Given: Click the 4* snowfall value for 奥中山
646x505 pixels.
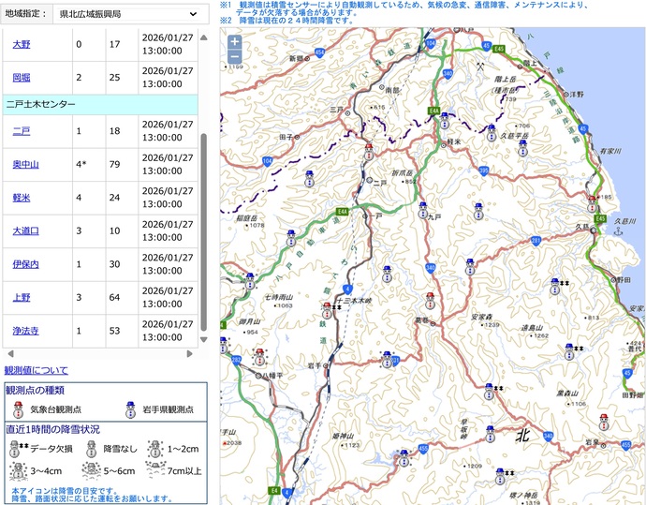Looking at the screenshot, I should tap(81, 165).
